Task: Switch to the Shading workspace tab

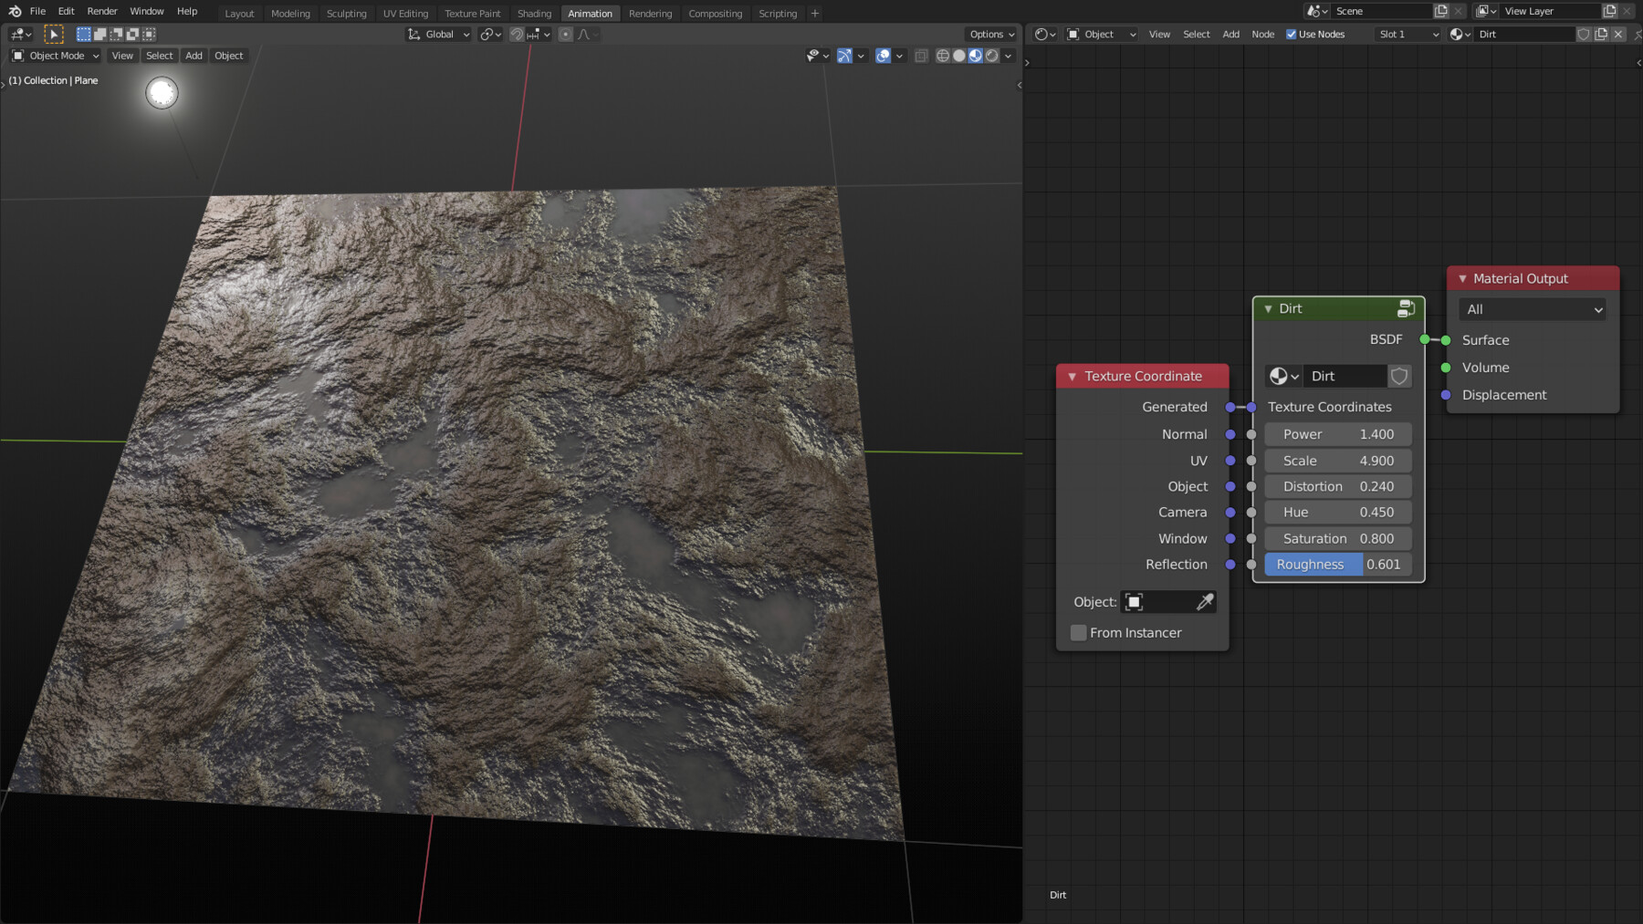Action: point(534,13)
